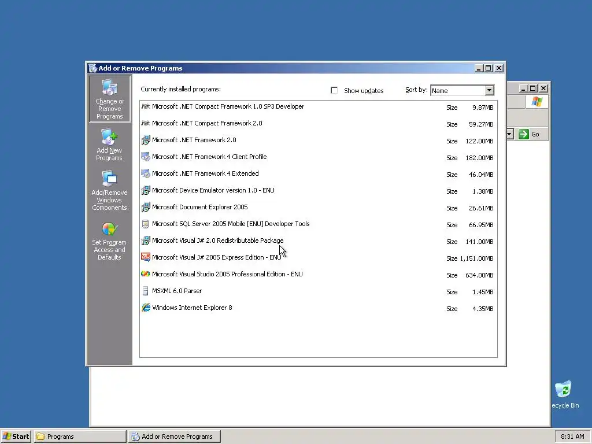This screenshot has height=444, width=592.
Task: Switch to the Programs taskbar button
Action: pyautogui.click(x=80, y=436)
